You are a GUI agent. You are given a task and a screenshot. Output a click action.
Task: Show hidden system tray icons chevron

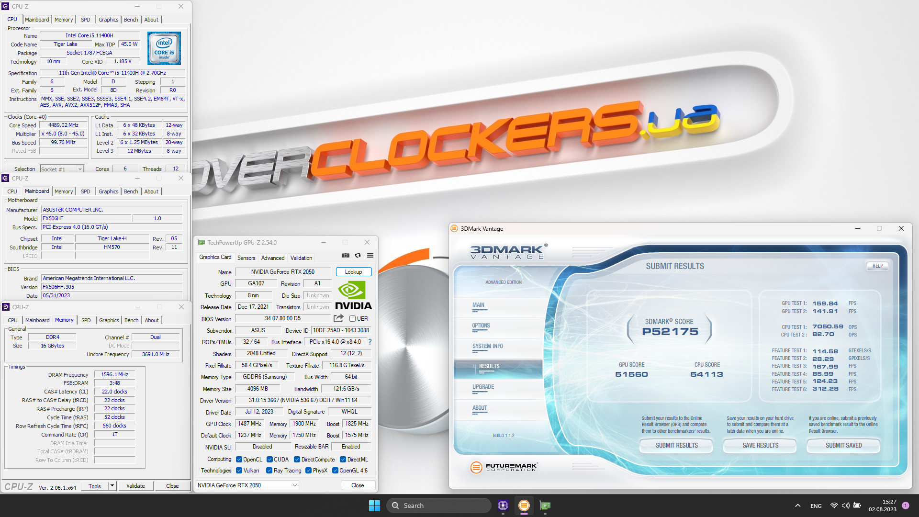click(x=797, y=506)
